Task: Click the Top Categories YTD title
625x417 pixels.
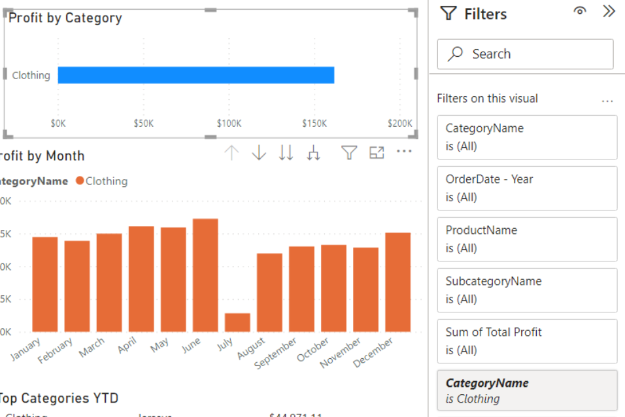Action: pos(59,398)
